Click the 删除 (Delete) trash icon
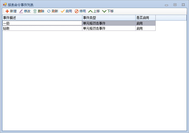This screenshot has width=189, height=133. click(35, 11)
